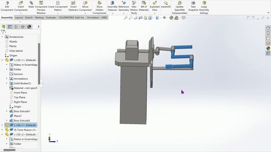Image resolution: width=271 pixels, height=152 pixels.
Task: Toggle Instant3D
Action: coord(166,5)
